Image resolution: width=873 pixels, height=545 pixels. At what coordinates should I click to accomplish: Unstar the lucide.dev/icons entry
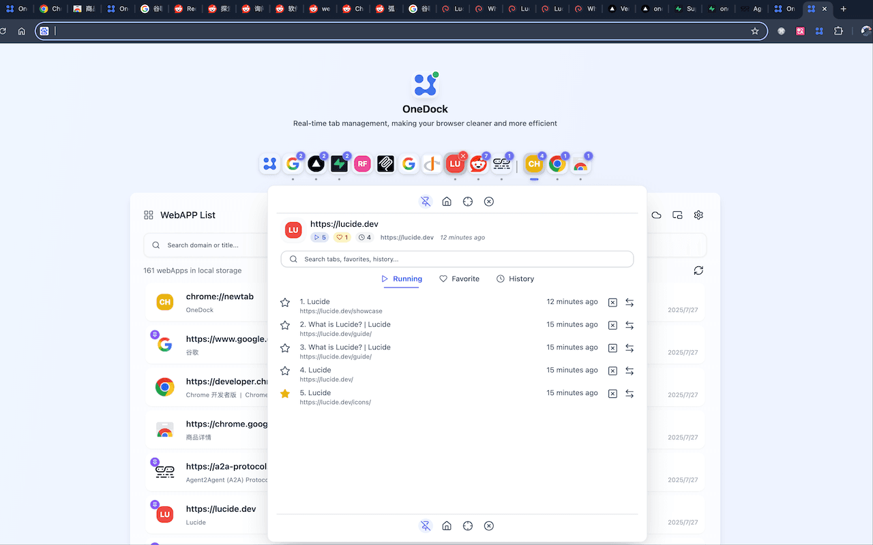(x=284, y=393)
